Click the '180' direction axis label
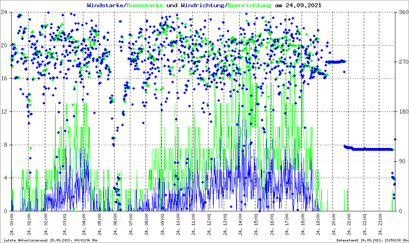Screen dimensions: 409x243 (x=401, y=111)
